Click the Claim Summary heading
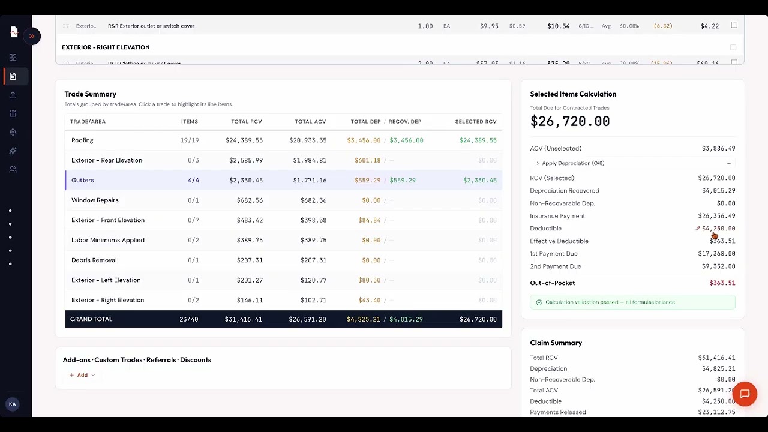 (556, 343)
